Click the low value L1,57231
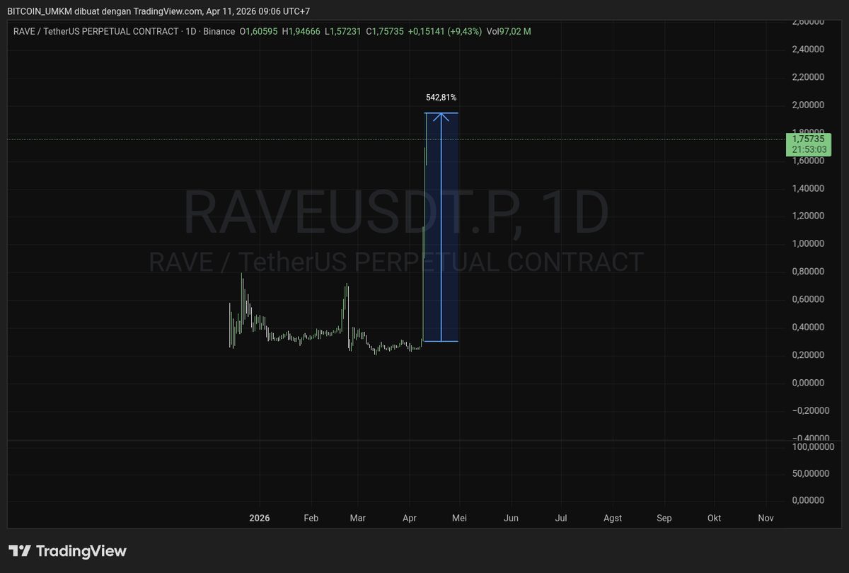Viewport: 849px width, 573px height. click(x=343, y=31)
